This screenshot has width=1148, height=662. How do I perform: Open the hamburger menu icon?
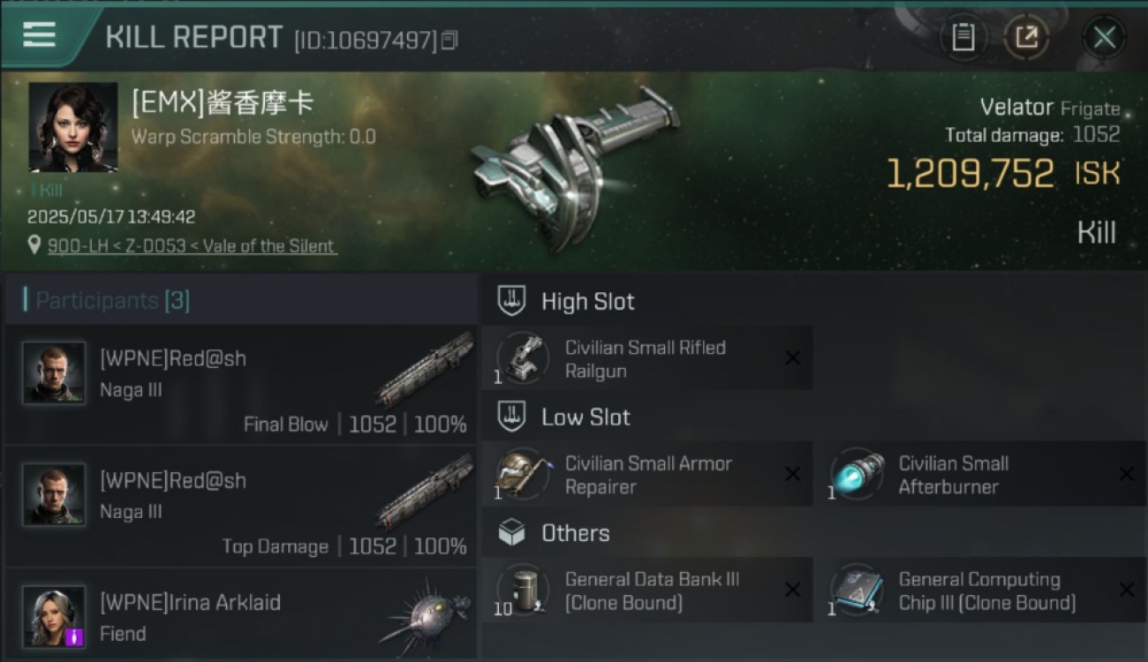click(39, 35)
